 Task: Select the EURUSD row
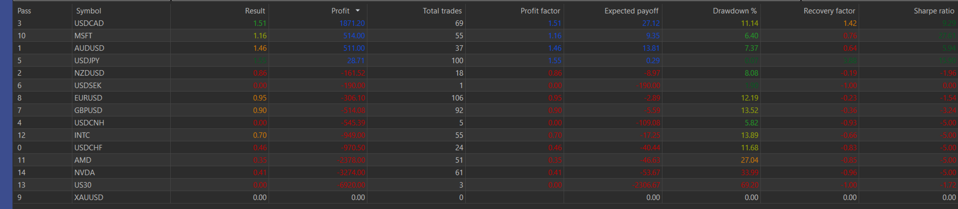pyautogui.click(x=485, y=98)
